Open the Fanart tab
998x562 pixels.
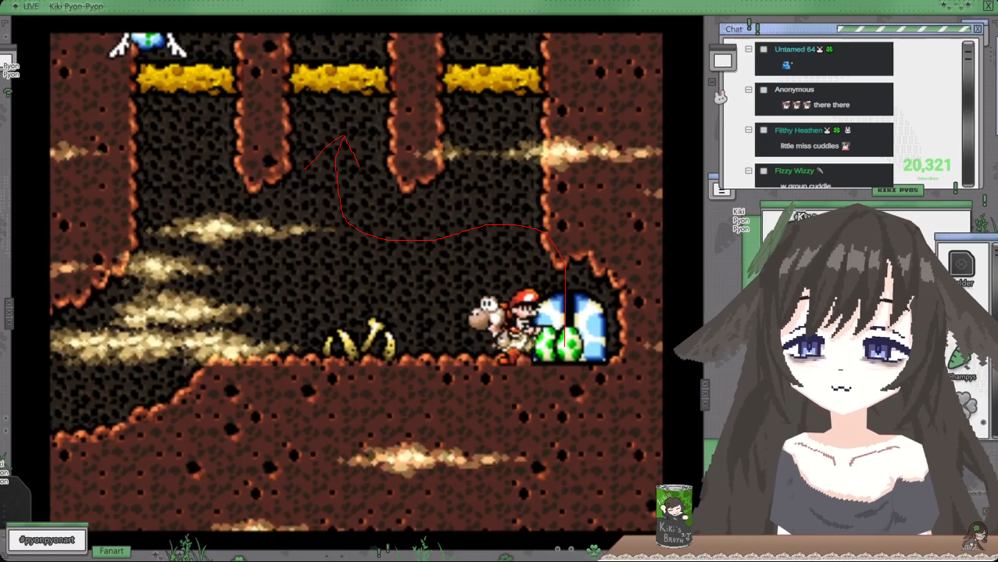click(112, 551)
